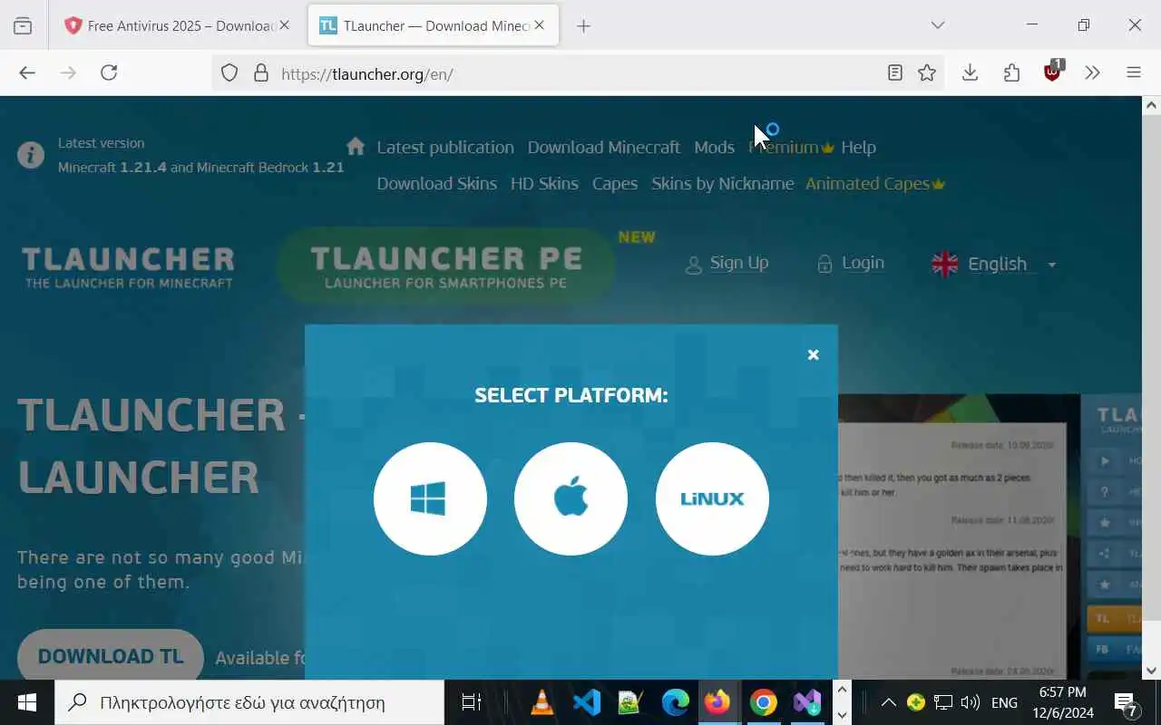
Task: Show hidden system tray icons
Action: (x=889, y=702)
